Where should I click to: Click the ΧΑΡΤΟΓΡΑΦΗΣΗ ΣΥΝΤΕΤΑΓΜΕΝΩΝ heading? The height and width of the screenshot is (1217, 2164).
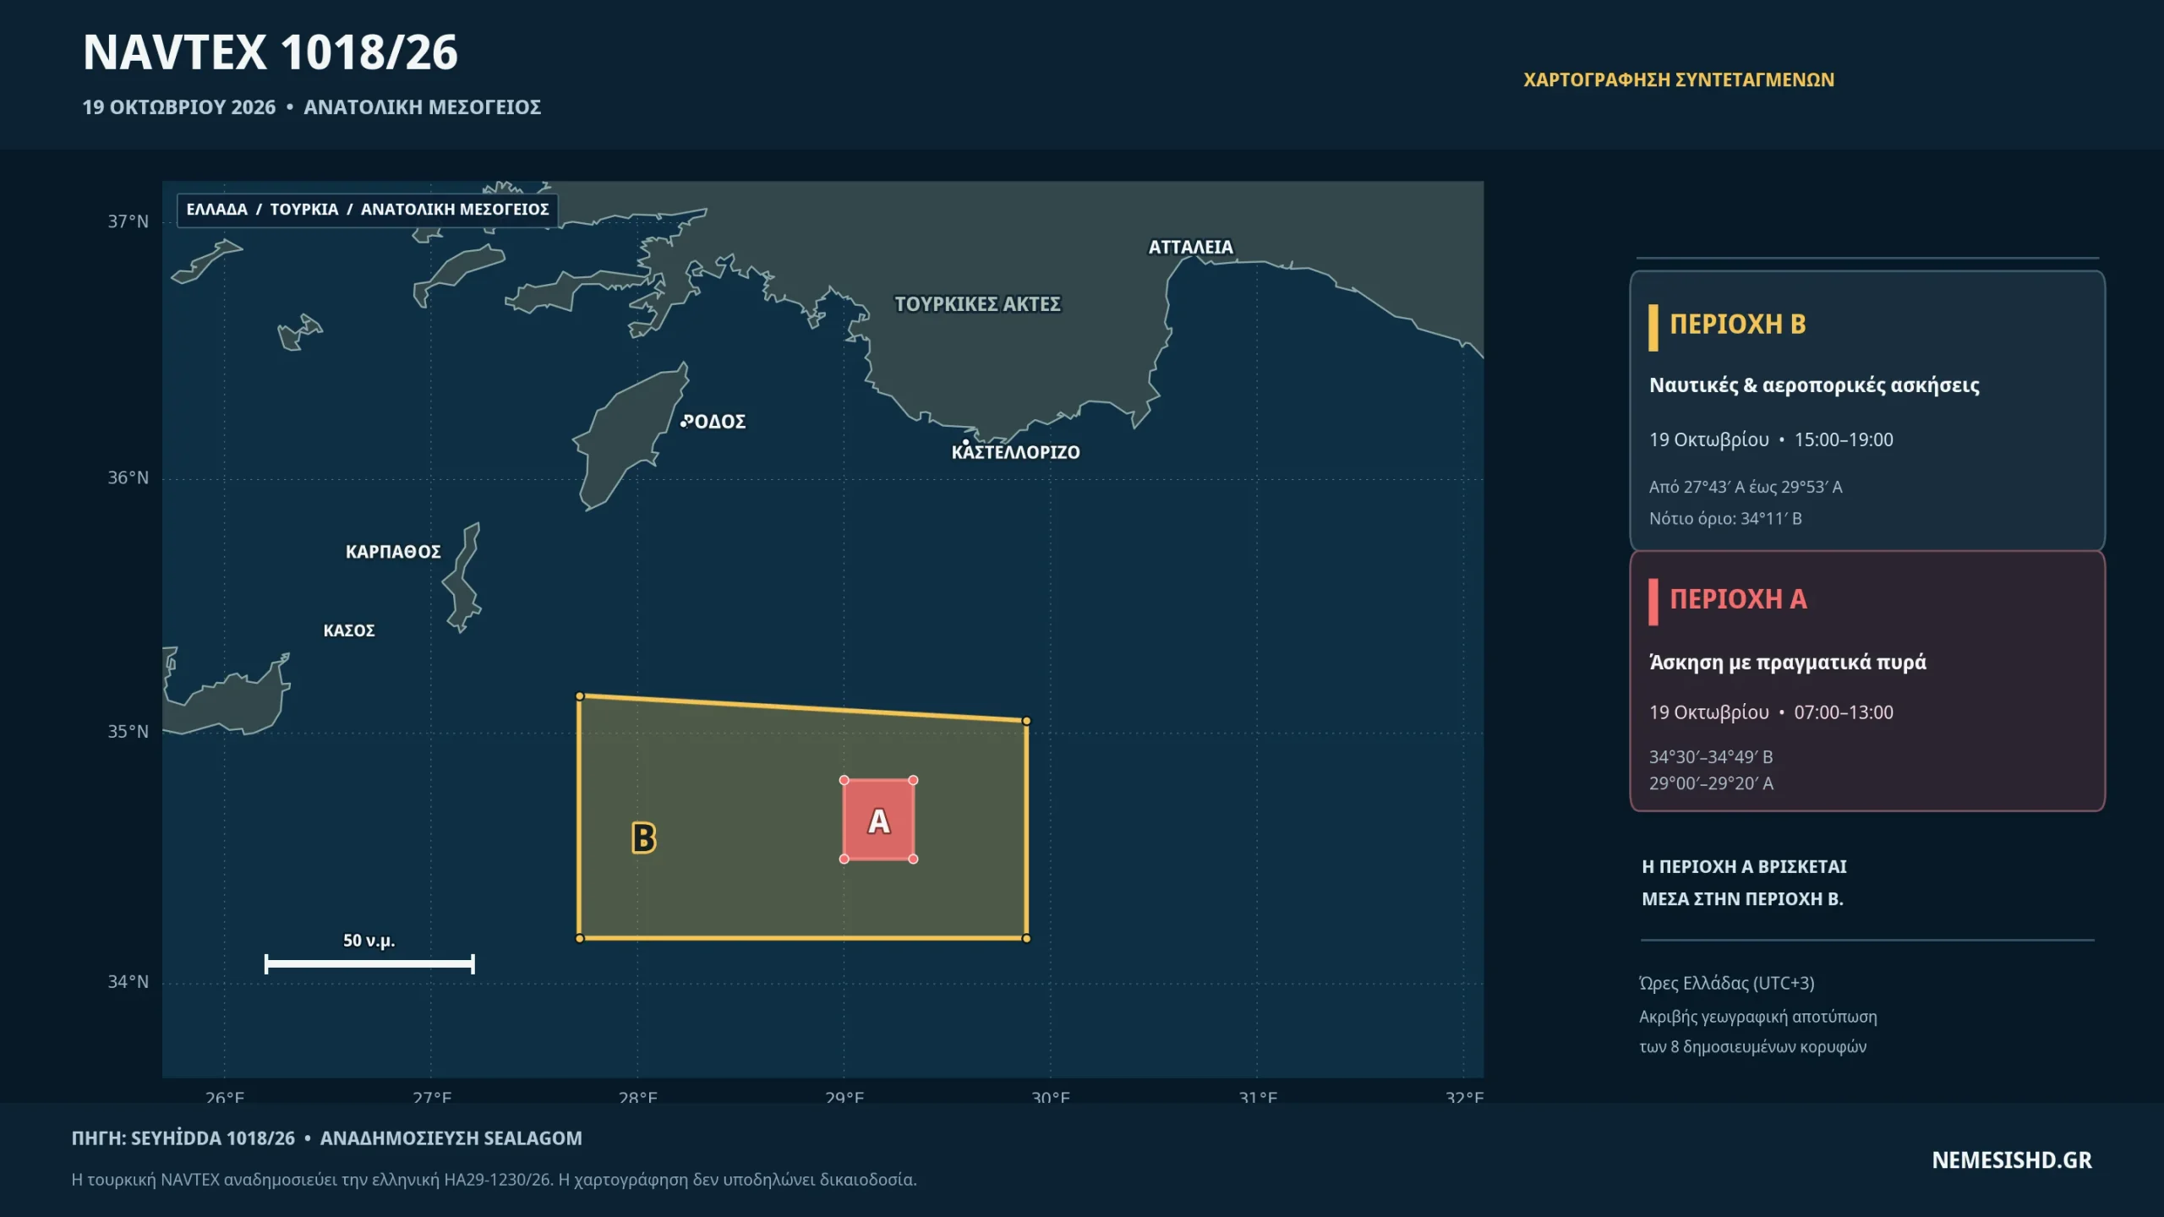click(x=1679, y=79)
